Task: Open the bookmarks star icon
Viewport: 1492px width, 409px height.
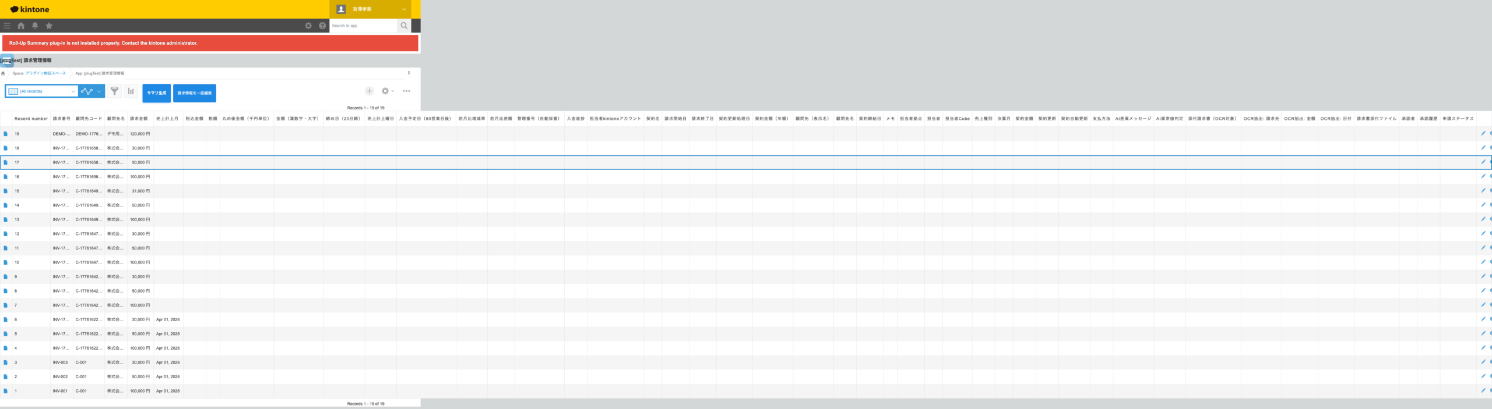Action: click(49, 26)
